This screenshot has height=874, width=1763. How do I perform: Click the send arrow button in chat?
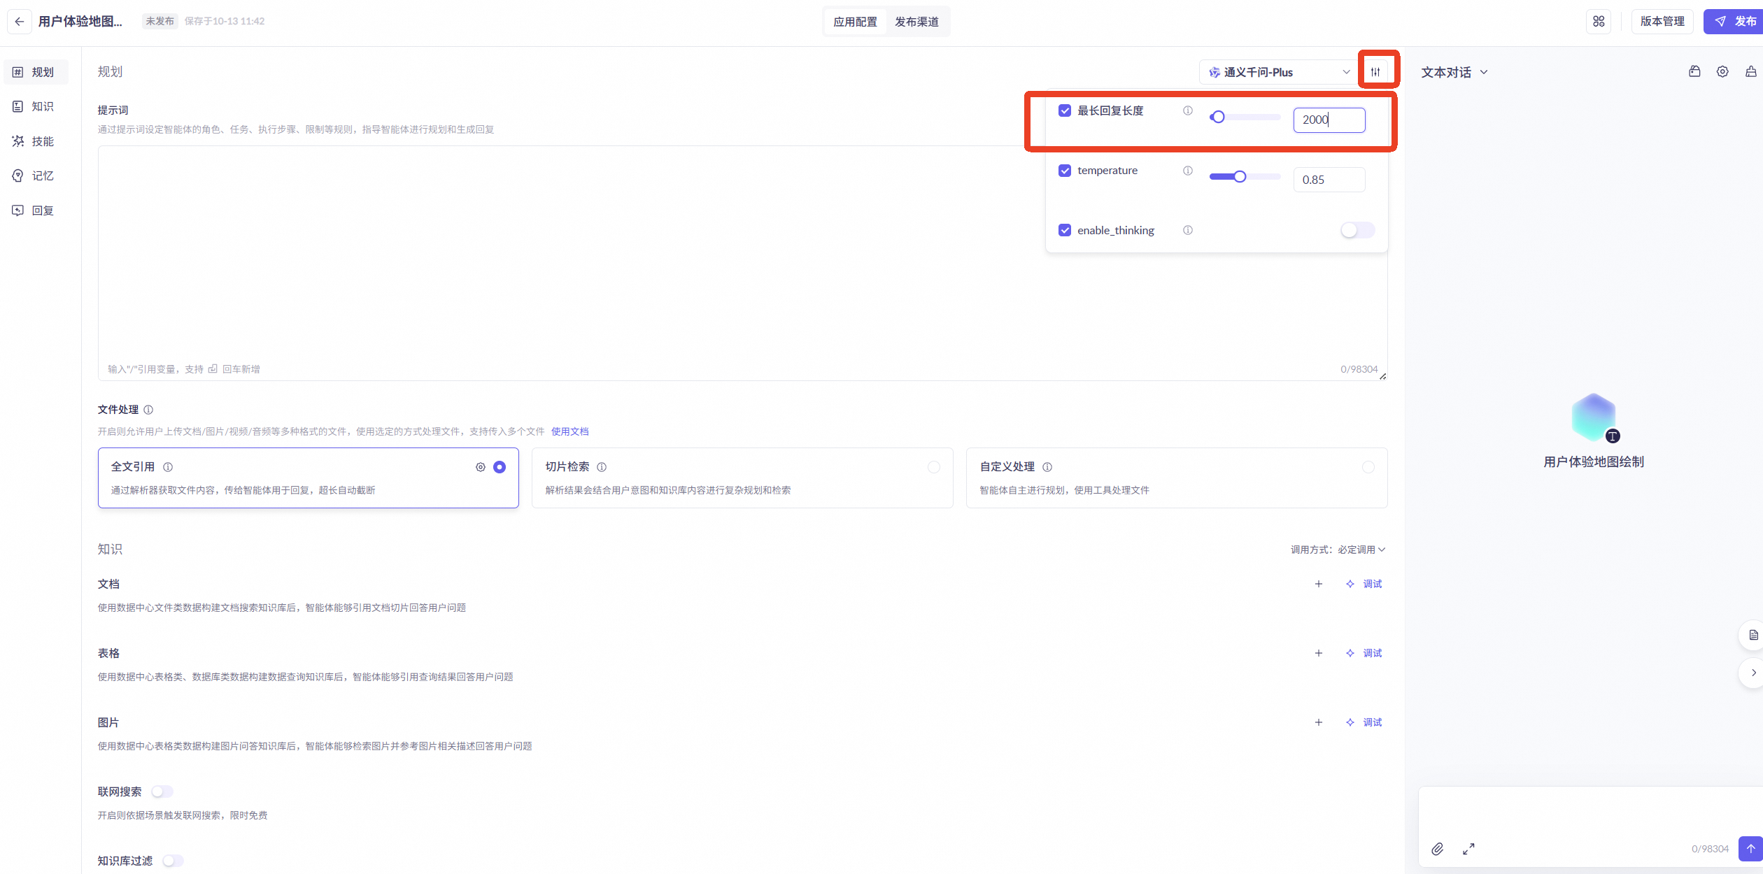(1751, 848)
